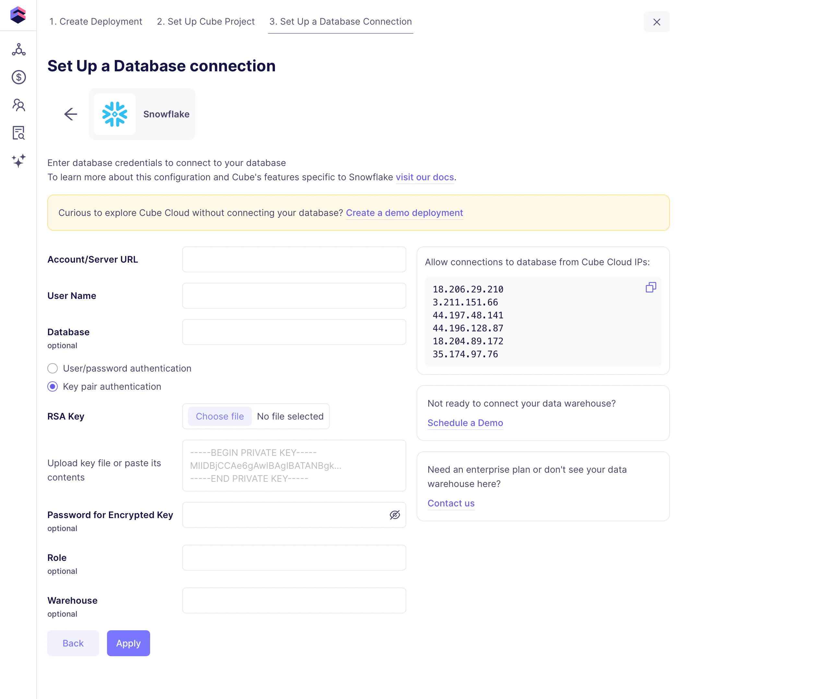Toggle password visibility for encrypted key

[x=395, y=515]
